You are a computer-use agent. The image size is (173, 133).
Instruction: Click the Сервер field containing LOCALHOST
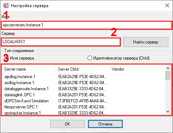click(61, 42)
